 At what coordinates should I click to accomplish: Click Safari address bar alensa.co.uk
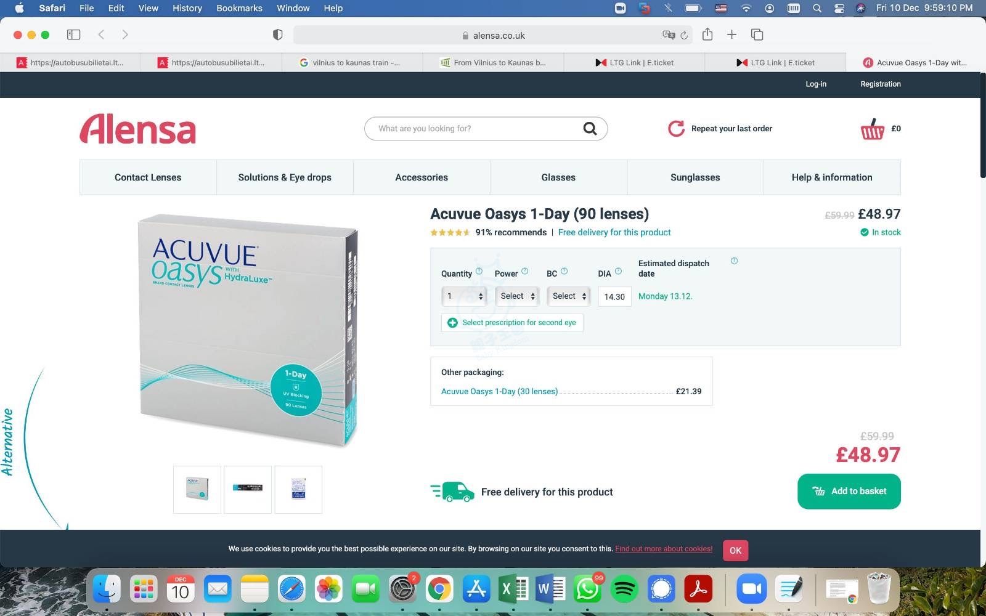coord(492,35)
